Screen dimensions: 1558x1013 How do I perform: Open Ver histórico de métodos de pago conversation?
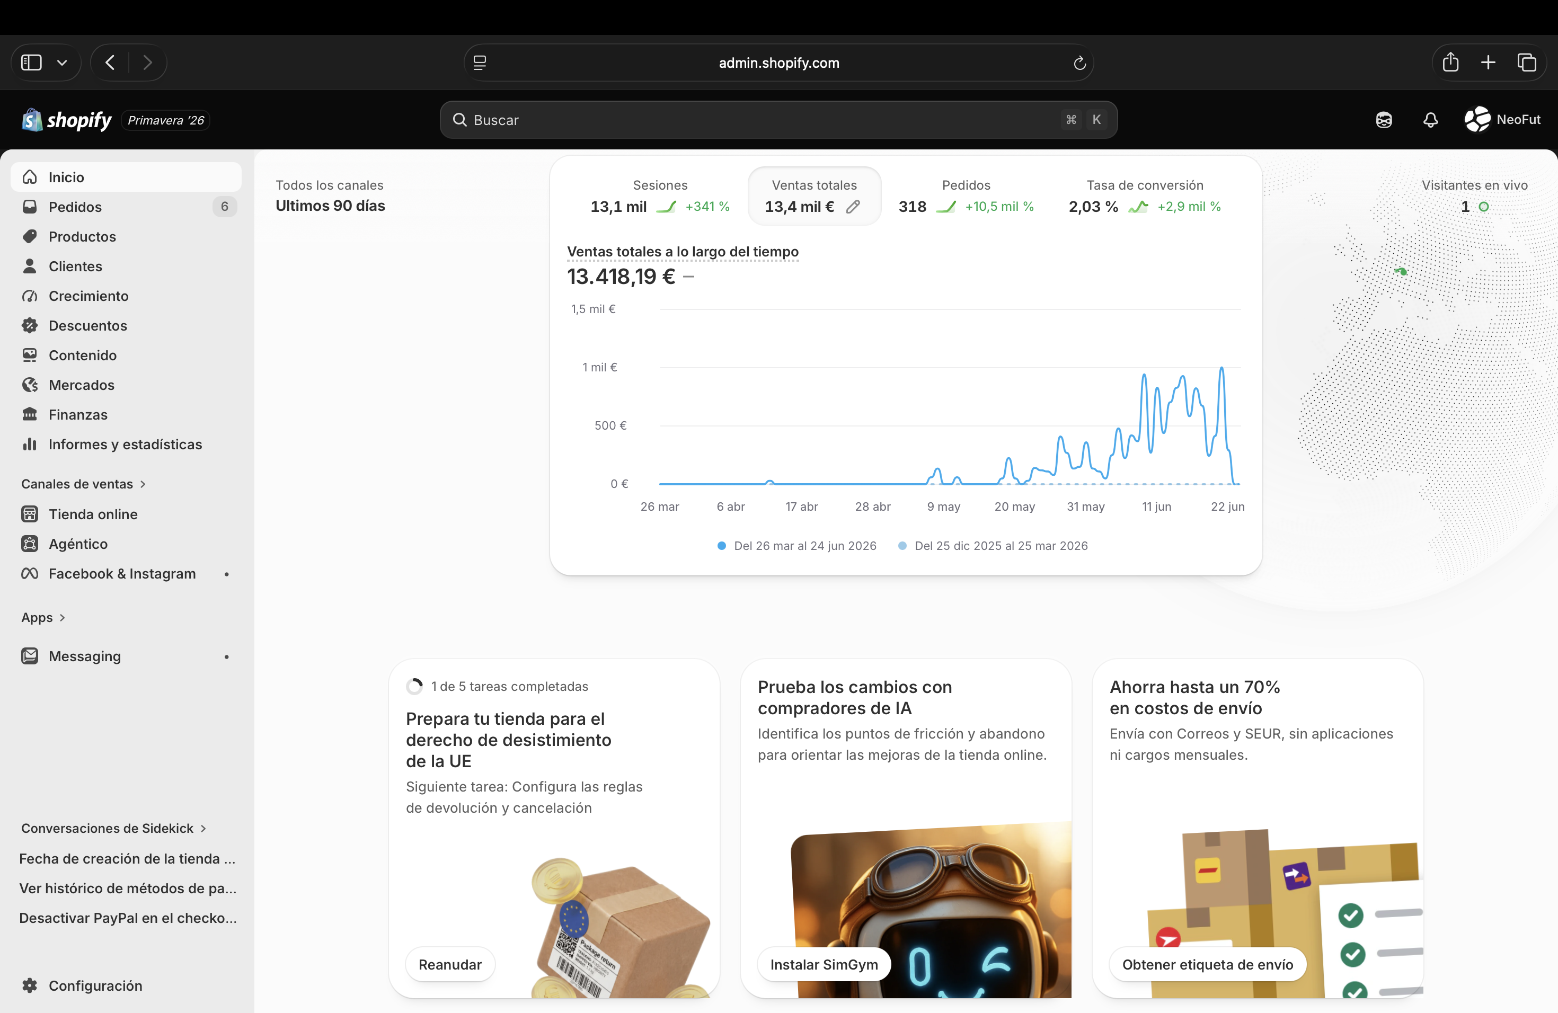tap(127, 888)
